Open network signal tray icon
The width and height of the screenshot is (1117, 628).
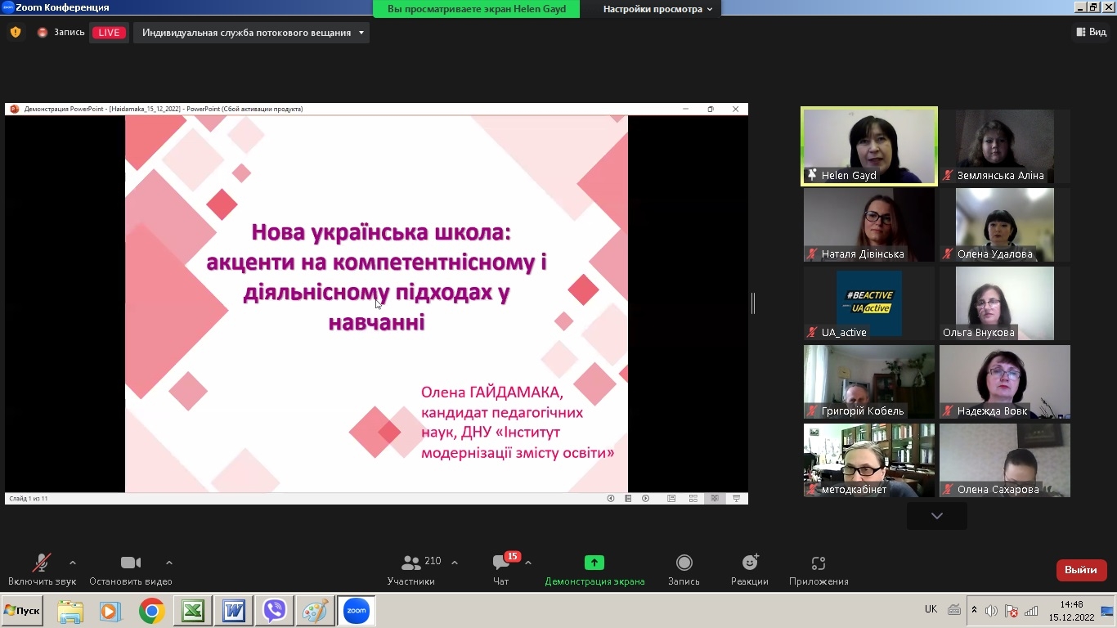click(1031, 611)
